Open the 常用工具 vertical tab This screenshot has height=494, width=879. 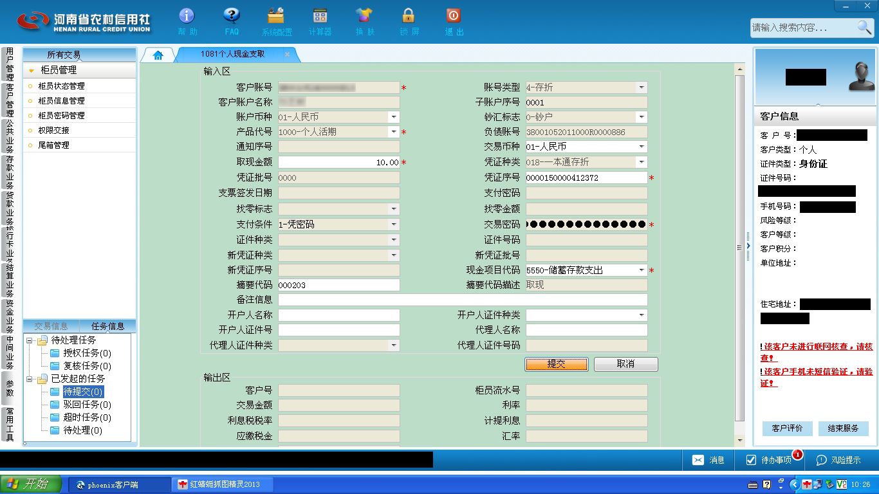click(10, 425)
